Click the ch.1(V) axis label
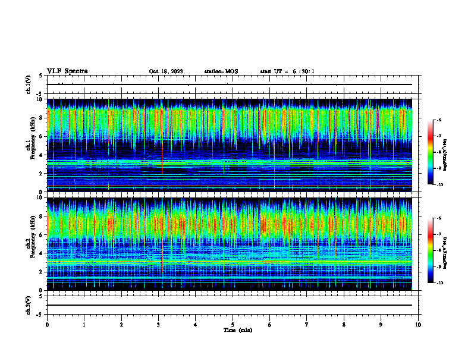The height and width of the screenshot is (364, 471). 28,84
